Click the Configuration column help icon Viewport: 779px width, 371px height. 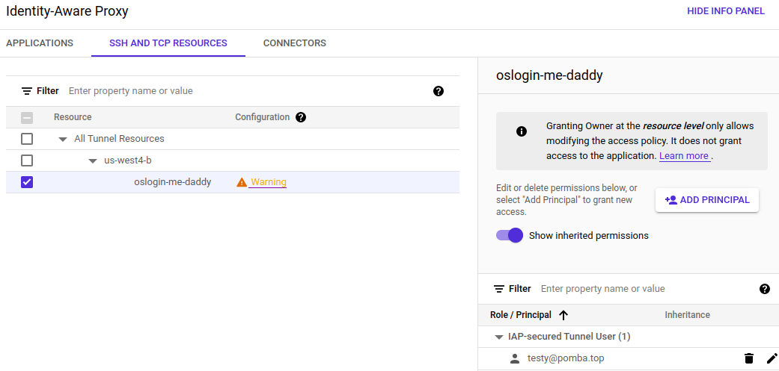(x=301, y=117)
